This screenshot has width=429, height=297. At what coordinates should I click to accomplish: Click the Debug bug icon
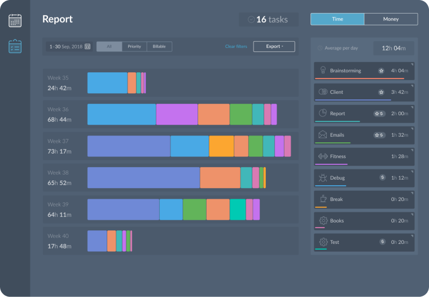point(323,178)
